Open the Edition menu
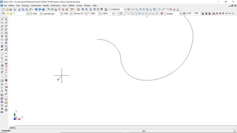The height and width of the screenshot is (133, 237). pyautogui.click(x=11, y=6)
